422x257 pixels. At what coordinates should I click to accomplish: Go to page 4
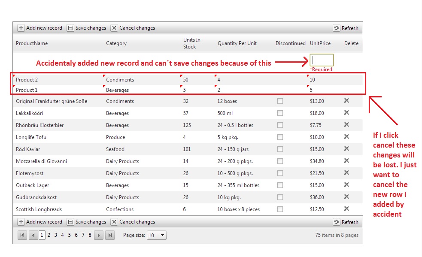point(62,235)
